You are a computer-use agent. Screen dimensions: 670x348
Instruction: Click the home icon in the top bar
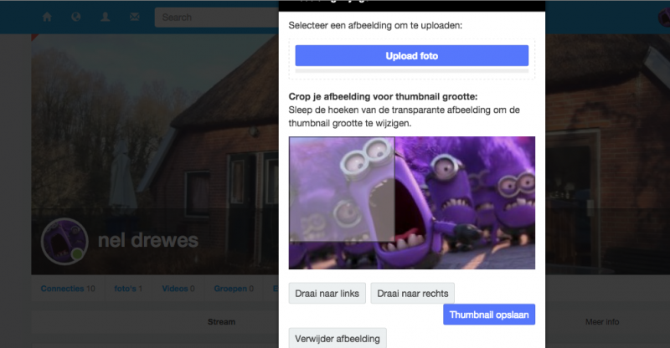[47, 17]
